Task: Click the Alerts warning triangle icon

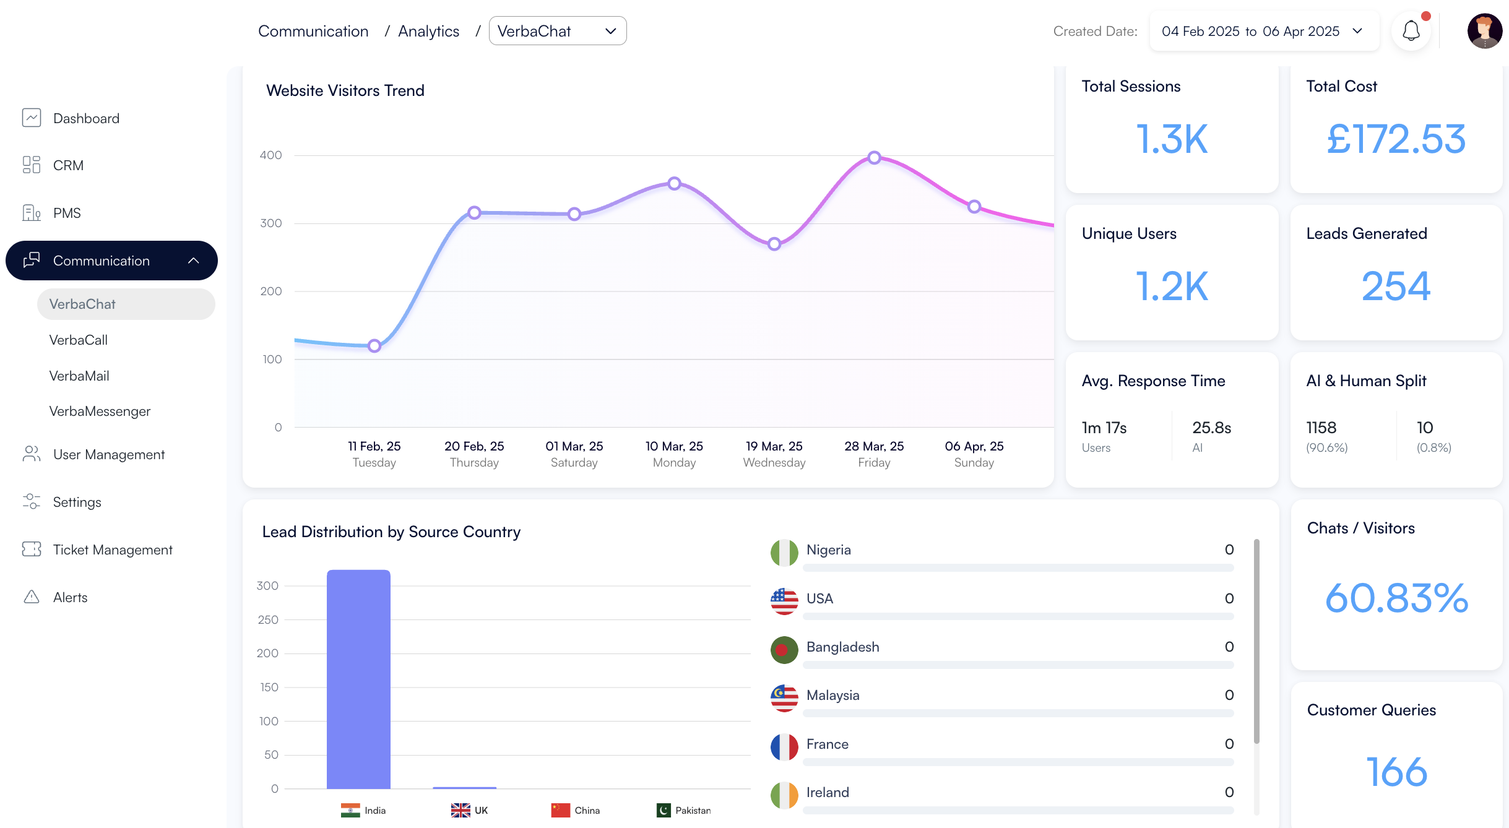Action: [32, 597]
